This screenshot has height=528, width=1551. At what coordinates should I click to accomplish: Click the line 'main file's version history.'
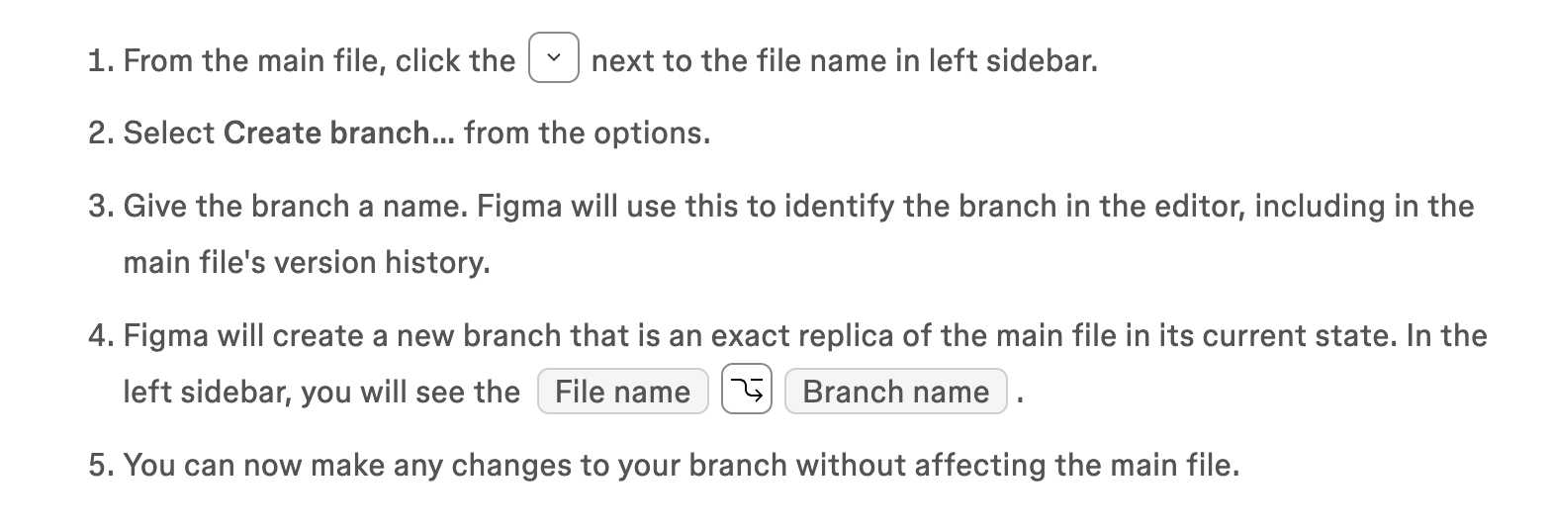307,263
